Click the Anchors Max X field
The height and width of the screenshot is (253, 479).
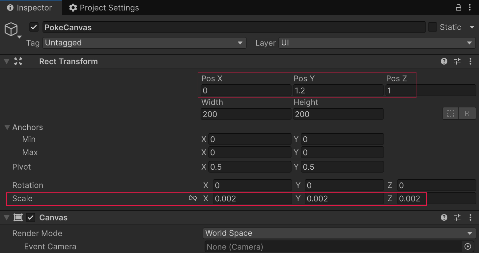pos(249,152)
